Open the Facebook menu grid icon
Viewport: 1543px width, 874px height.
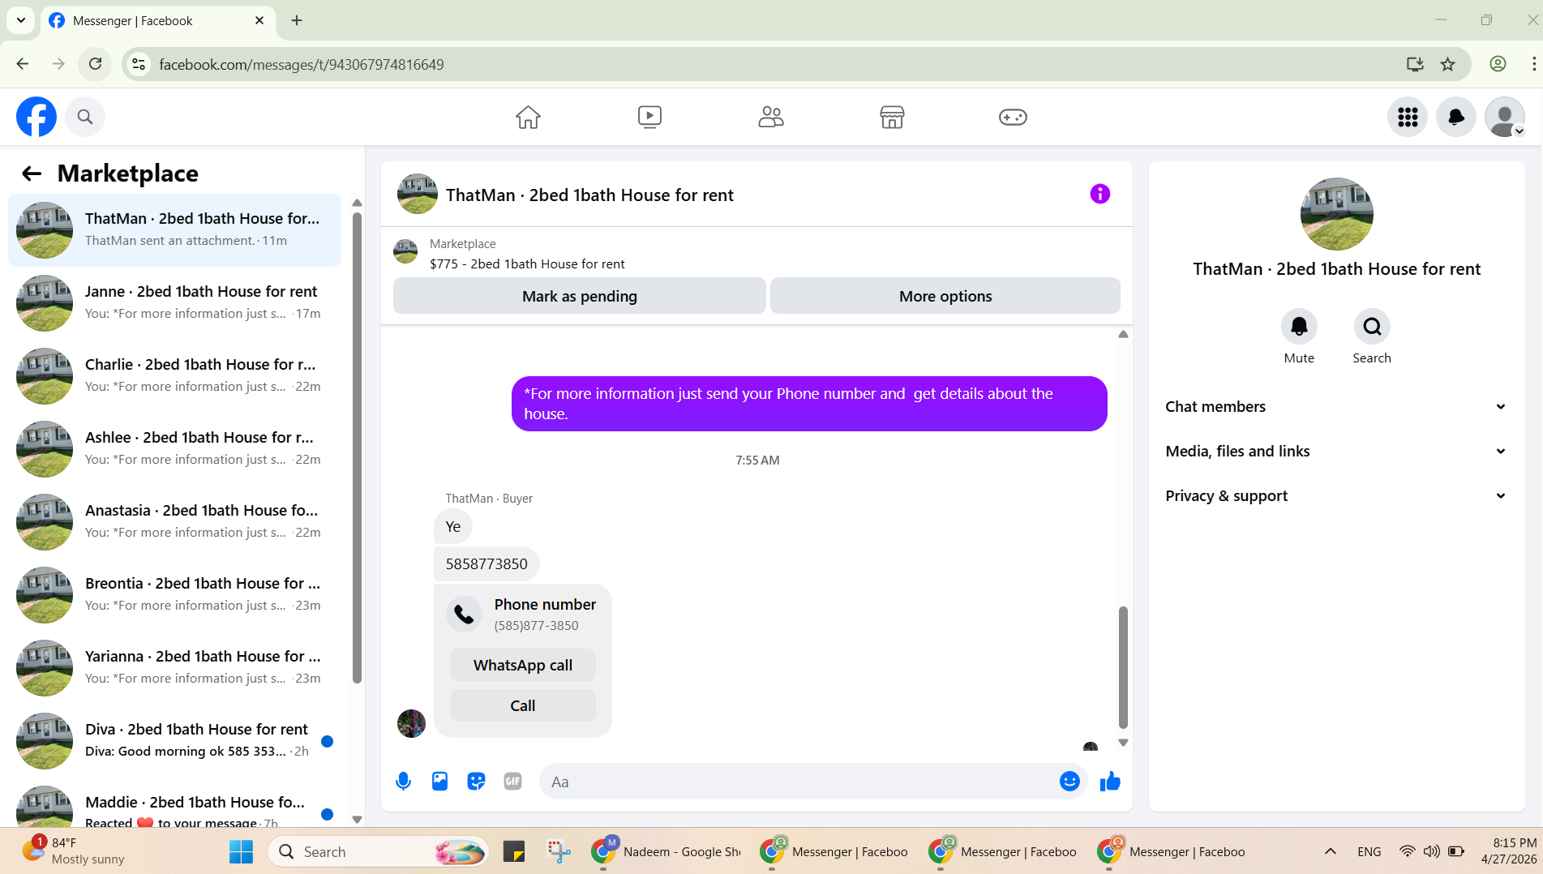tap(1408, 117)
